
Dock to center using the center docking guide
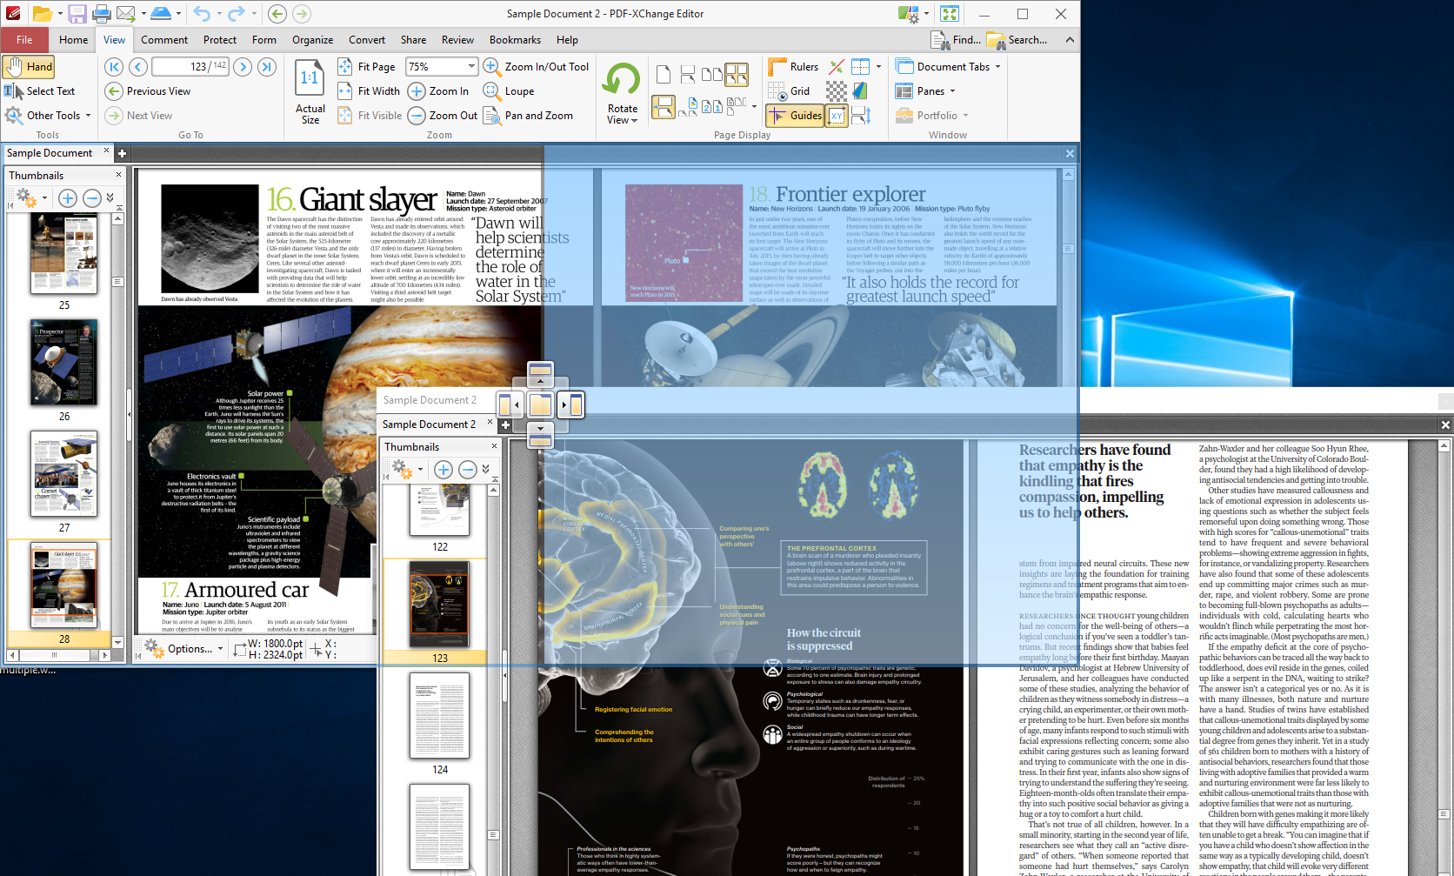[x=540, y=405]
